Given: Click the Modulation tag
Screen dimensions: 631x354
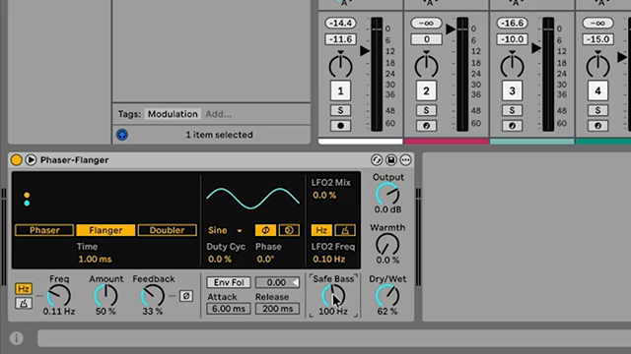Looking at the screenshot, I should (x=173, y=114).
